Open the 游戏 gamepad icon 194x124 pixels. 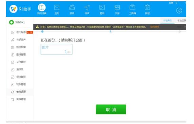pyautogui.click(x=72, y=9)
